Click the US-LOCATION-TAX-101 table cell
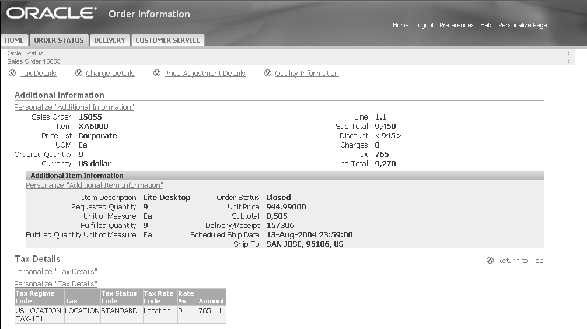This screenshot has width=587, height=329. [x=39, y=314]
